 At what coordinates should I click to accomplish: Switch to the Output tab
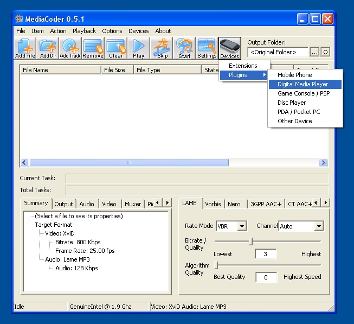click(x=64, y=204)
